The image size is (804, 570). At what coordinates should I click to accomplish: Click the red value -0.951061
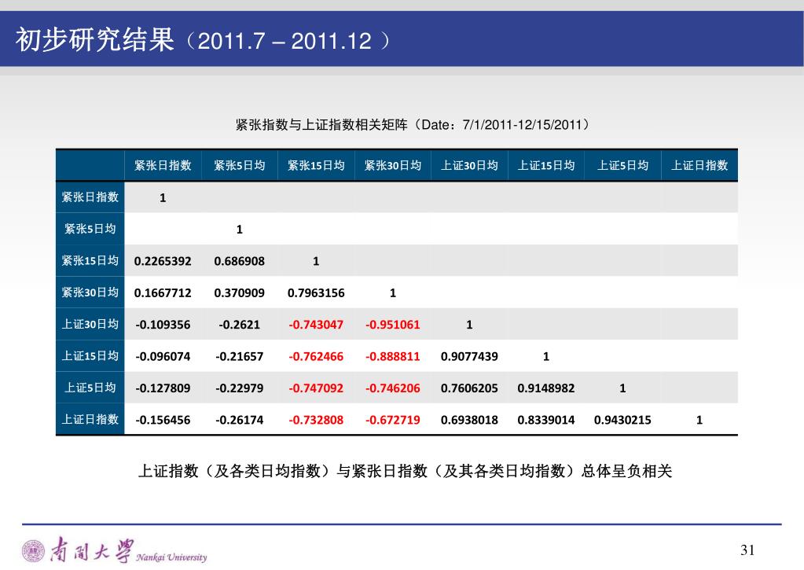coord(393,325)
